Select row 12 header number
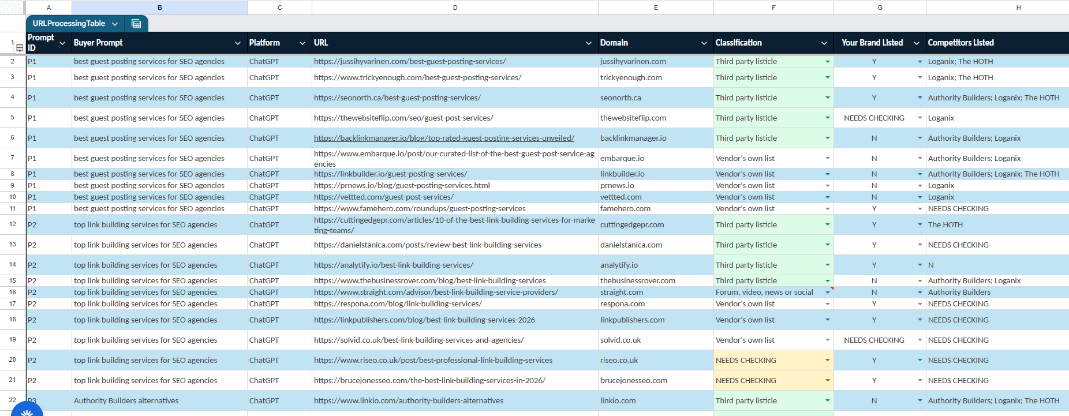Image resolution: width=1069 pixels, height=416 pixels. [x=13, y=224]
